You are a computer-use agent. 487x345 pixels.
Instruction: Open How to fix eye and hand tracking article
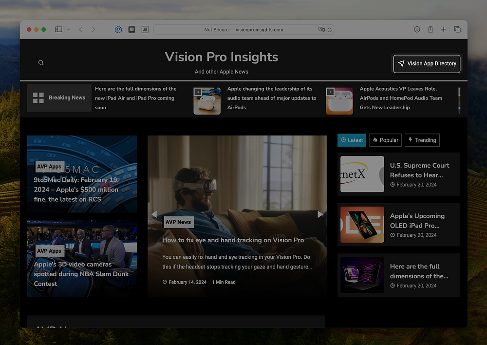click(233, 240)
